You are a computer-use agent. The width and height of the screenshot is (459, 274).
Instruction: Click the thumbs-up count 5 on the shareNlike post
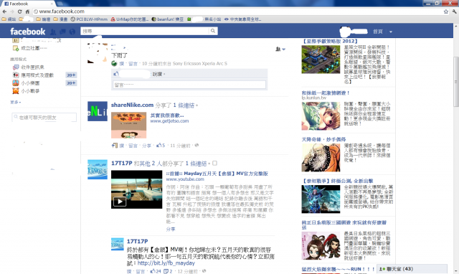point(161,145)
